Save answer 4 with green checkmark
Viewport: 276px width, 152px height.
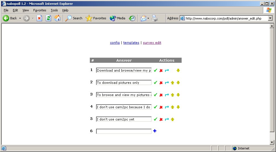155,107
